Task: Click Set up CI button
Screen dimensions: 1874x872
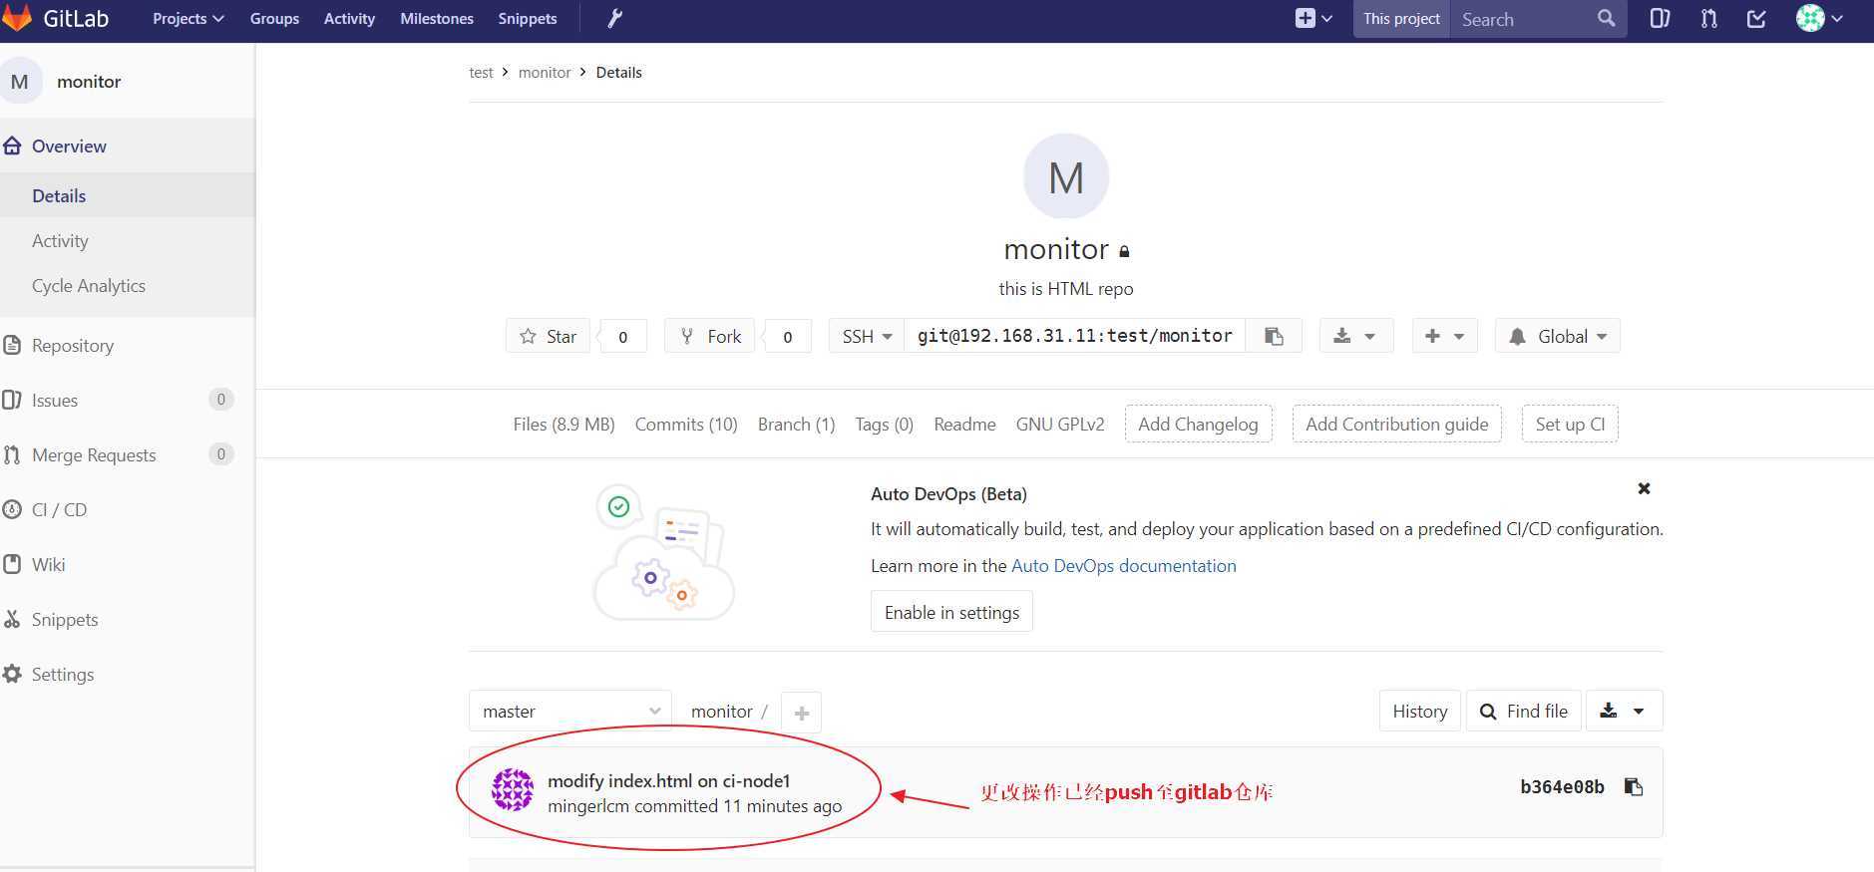Action: click(x=1570, y=424)
